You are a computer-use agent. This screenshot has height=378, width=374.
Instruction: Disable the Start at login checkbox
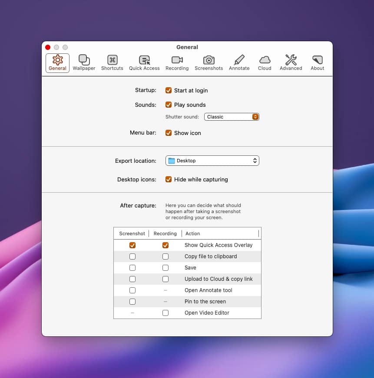tap(169, 91)
